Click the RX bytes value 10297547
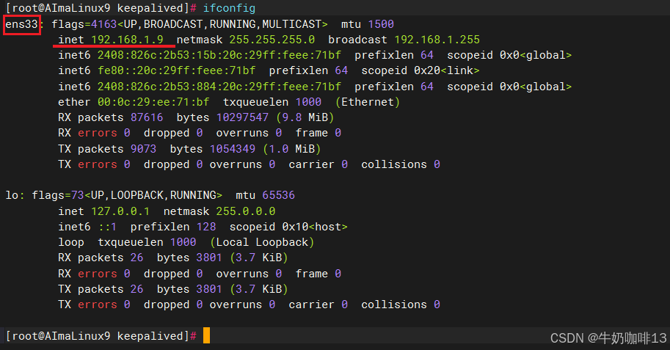The image size is (670, 350). pyautogui.click(x=242, y=117)
